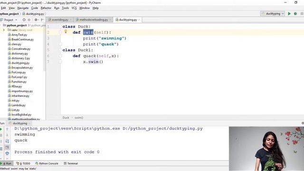The width and height of the screenshot is (304, 171).
Task: Open the View menu
Action: [11, 8]
